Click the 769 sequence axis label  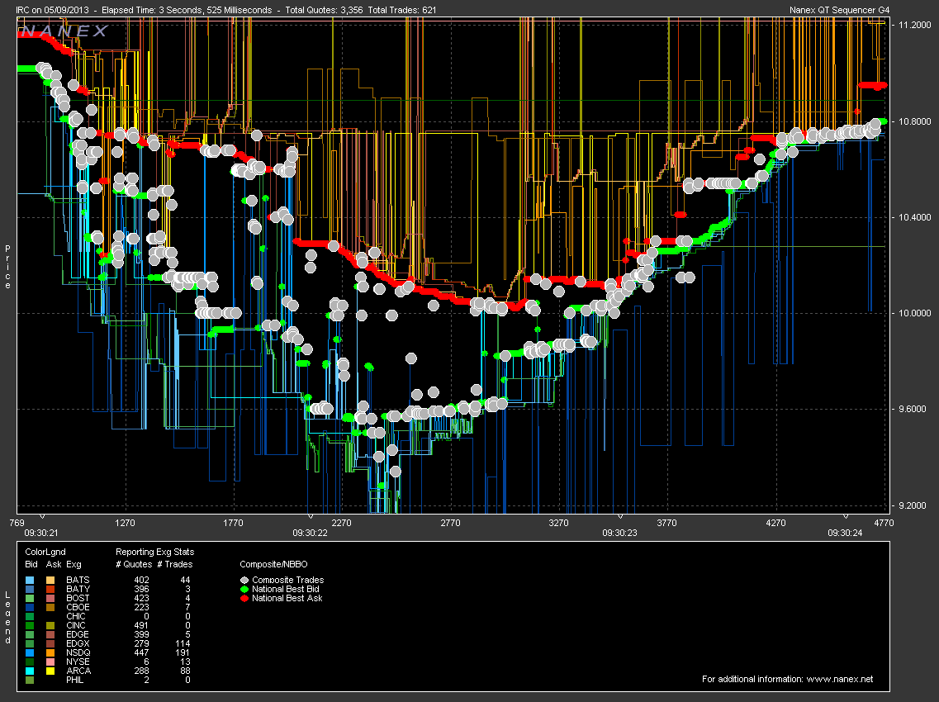coord(17,522)
